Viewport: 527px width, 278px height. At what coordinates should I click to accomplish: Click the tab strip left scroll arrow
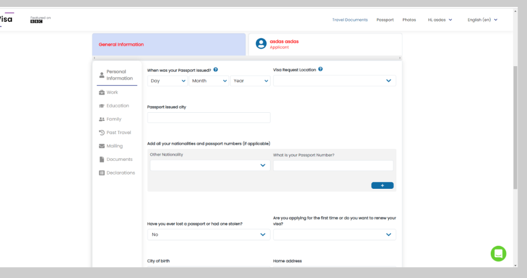click(94, 58)
